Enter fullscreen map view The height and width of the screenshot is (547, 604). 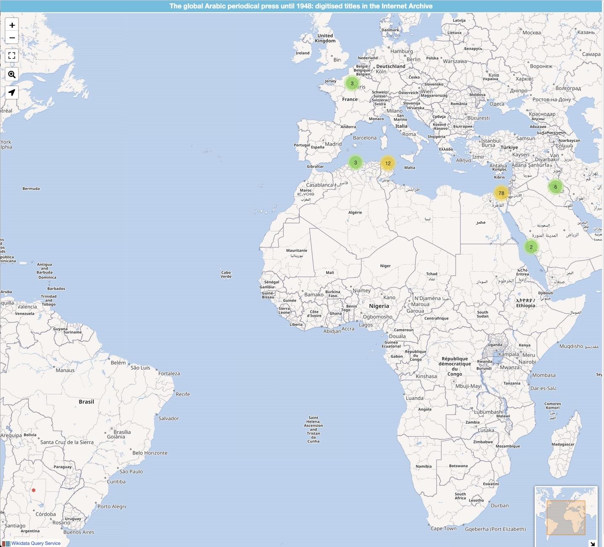12,55
